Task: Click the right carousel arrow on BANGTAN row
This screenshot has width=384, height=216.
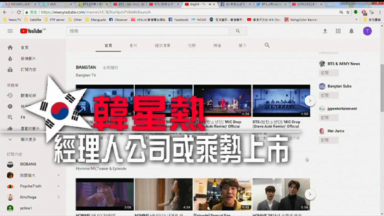Action: [x=310, y=100]
